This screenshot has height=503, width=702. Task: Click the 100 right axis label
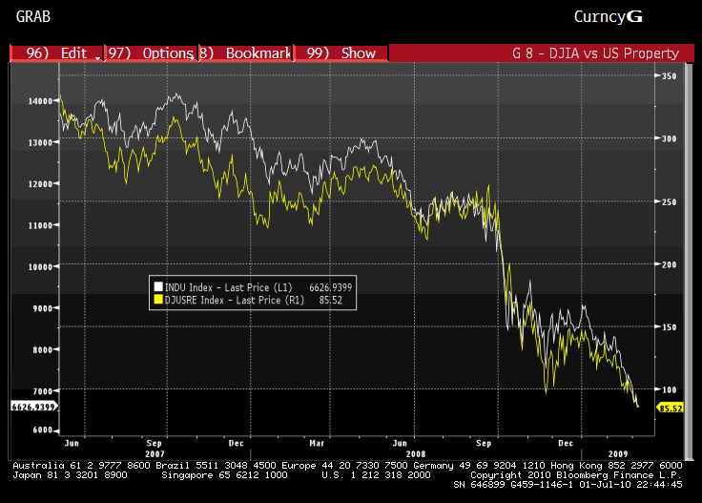tap(669, 389)
